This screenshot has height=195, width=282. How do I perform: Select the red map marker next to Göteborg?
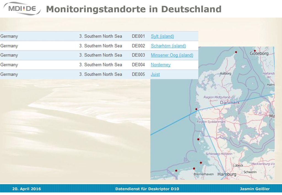coord(255,51)
